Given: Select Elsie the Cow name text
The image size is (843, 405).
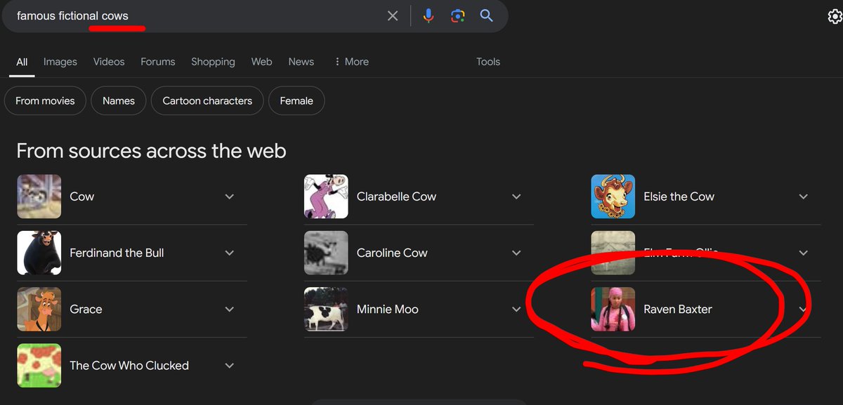Looking at the screenshot, I should pyautogui.click(x=679, y=197).
